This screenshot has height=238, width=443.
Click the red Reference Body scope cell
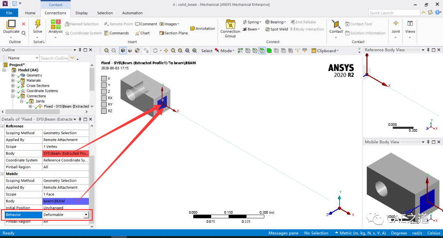[66, 153]
